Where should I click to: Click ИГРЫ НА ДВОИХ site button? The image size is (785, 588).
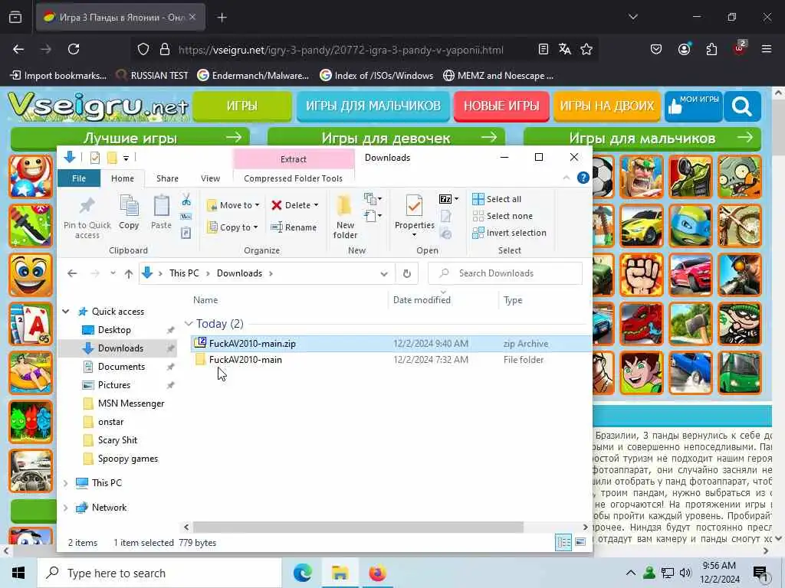(607, 106)
